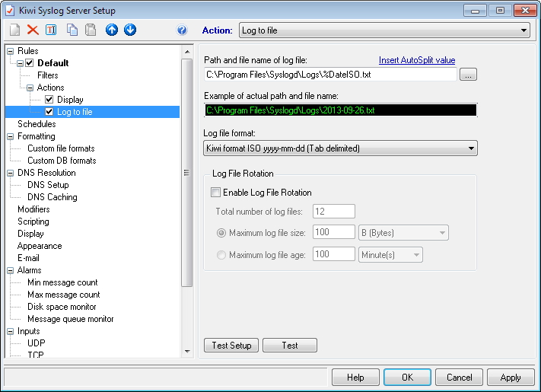Select Schedules in the tree
The width and height of the screenshot is (541, 392).
(x=37, y=124)
